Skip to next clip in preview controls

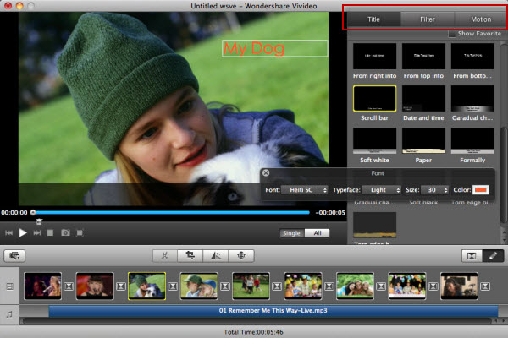click(x=37, y=233)
